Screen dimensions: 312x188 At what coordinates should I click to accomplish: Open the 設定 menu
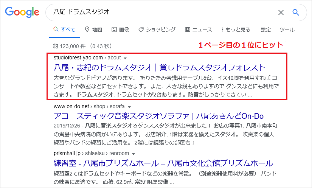tap(266, 30)
